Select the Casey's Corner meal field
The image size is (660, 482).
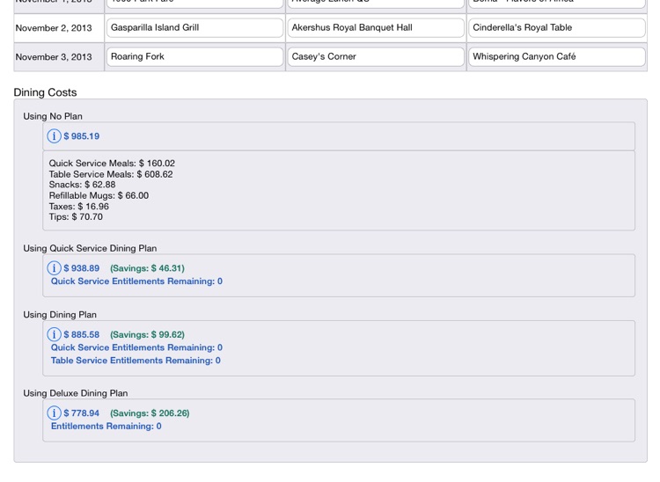(376, 57)
